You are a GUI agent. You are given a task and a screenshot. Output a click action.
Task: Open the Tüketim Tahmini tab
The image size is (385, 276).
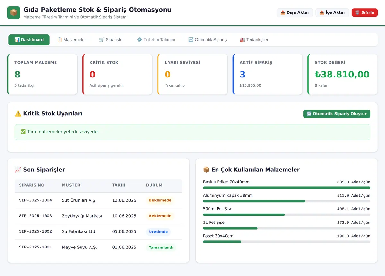point(156,40)
